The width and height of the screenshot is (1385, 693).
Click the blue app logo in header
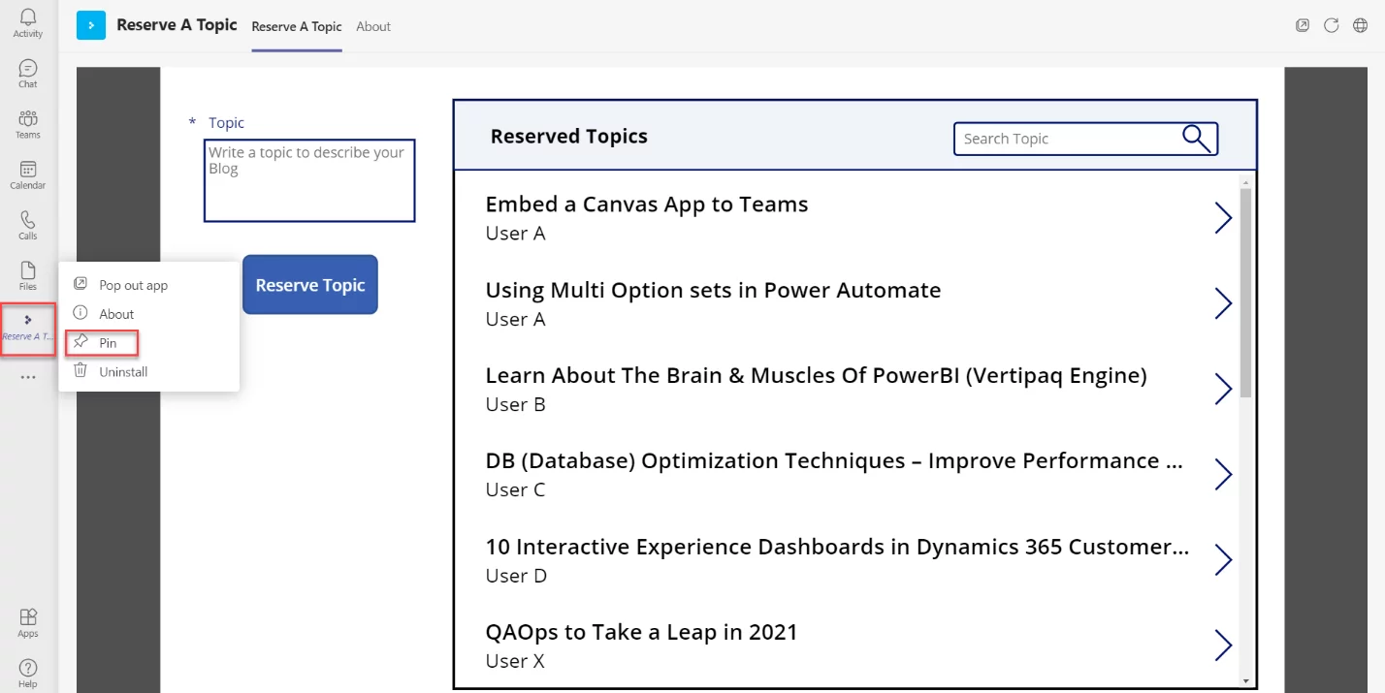(91, 25)
